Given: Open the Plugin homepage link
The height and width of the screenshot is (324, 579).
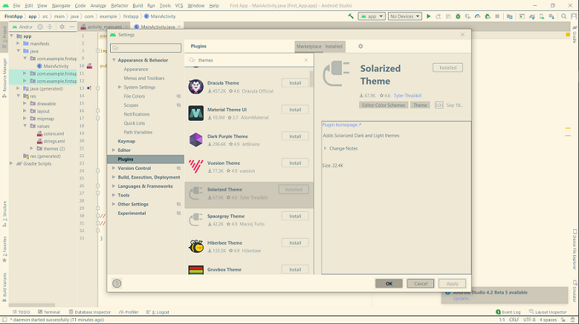Looking at the screenshot, I should [341, 124].
